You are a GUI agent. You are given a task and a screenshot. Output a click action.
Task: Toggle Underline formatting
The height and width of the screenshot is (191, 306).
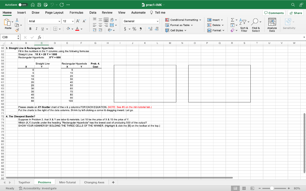(x=42, y=29)
